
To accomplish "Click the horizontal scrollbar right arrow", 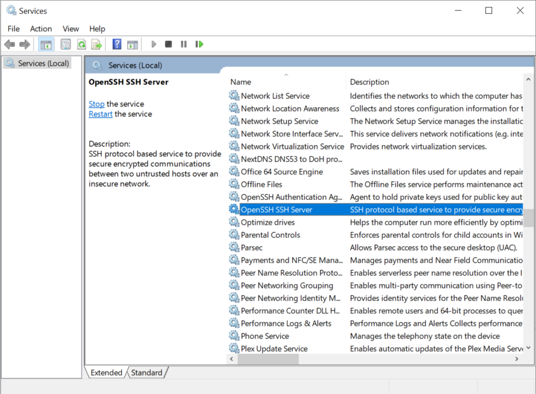I will [517, 359].
